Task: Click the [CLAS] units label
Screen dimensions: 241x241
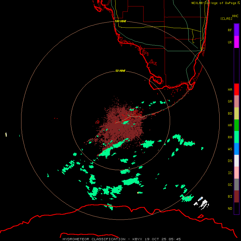Action: (x=226, y=18)
